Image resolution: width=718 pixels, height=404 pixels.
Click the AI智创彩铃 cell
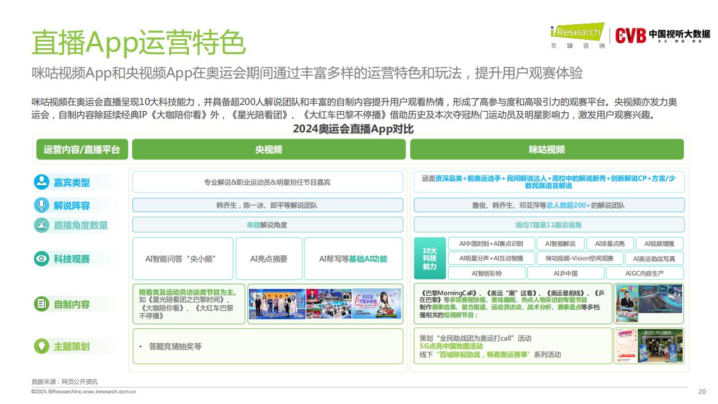[x=487, y=273]
